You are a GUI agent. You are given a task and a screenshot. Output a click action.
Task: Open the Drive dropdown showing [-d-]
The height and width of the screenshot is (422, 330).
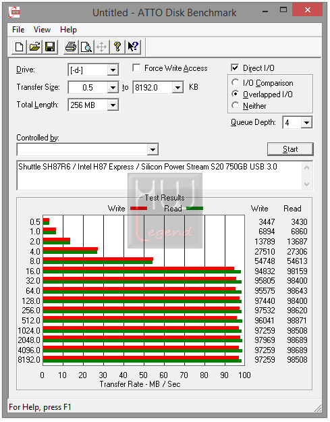tap(113, 70)
